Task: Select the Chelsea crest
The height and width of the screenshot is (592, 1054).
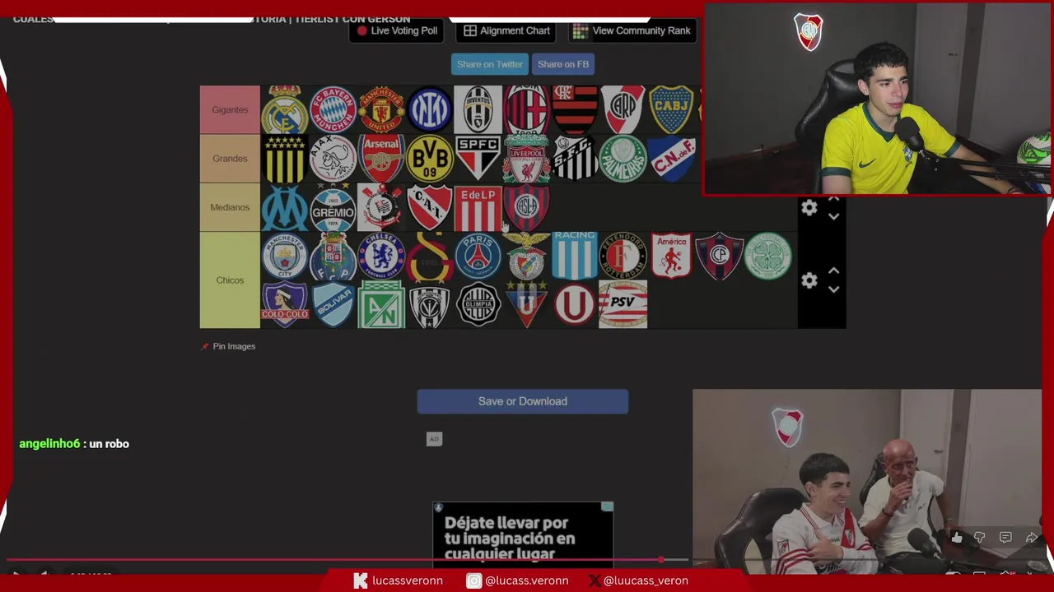Action: [x=381, y=257]
